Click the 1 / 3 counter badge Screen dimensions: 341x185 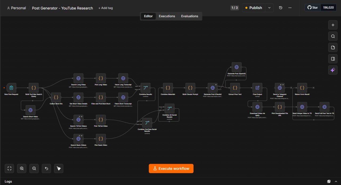coord(235,8)
